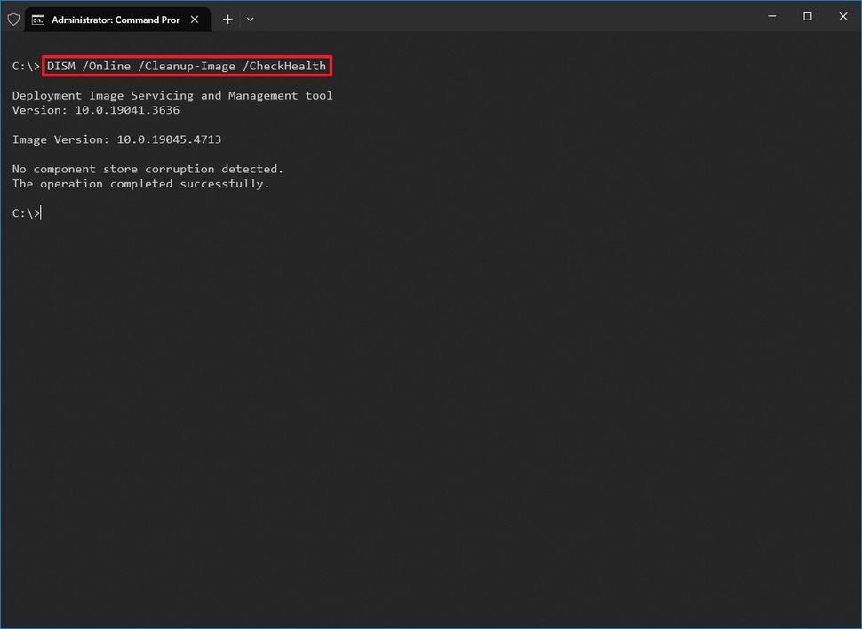Click the new tab plus icon
862x629 pixels.
pyautogui.click(x=227, y=19)
